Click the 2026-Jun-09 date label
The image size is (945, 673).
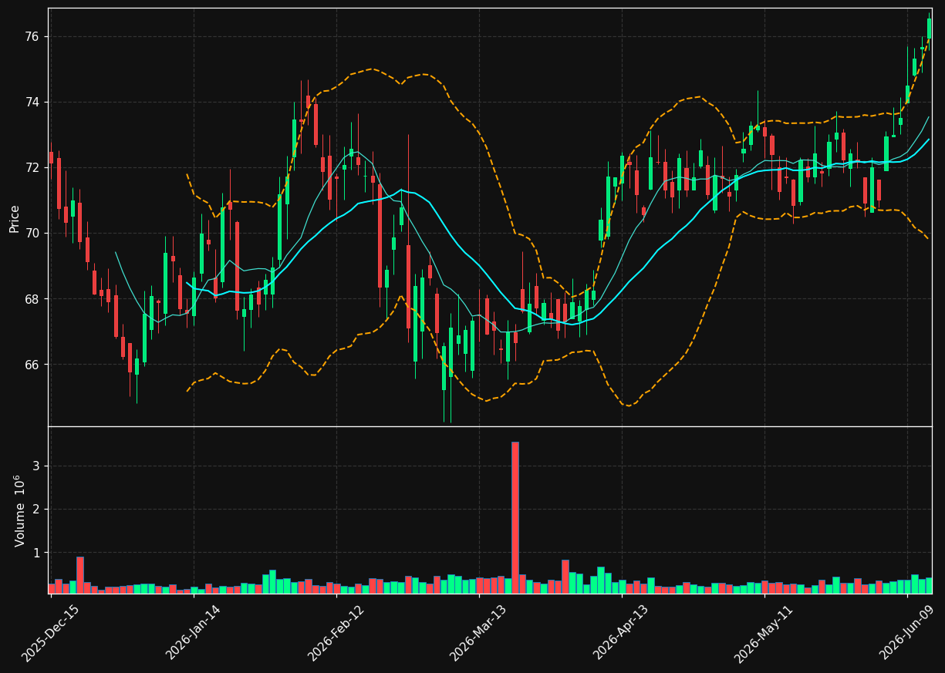point(907,633)
